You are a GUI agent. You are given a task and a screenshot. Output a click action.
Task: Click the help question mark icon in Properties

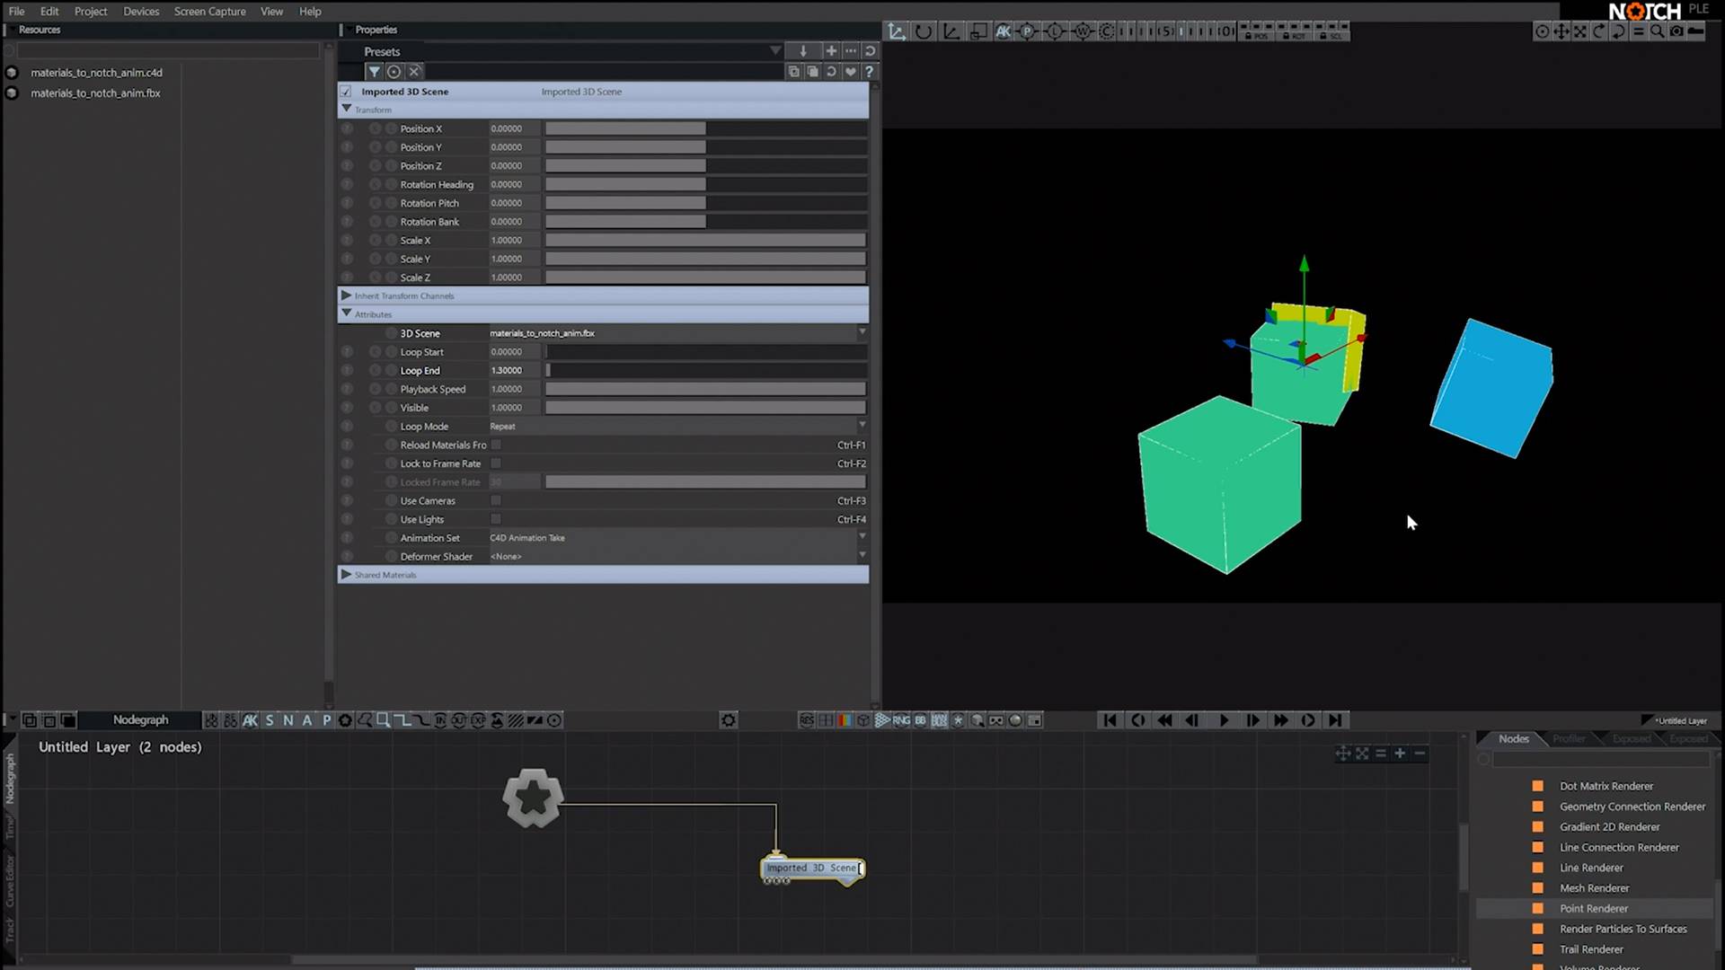pyautogui.click(x=869, y=72)
